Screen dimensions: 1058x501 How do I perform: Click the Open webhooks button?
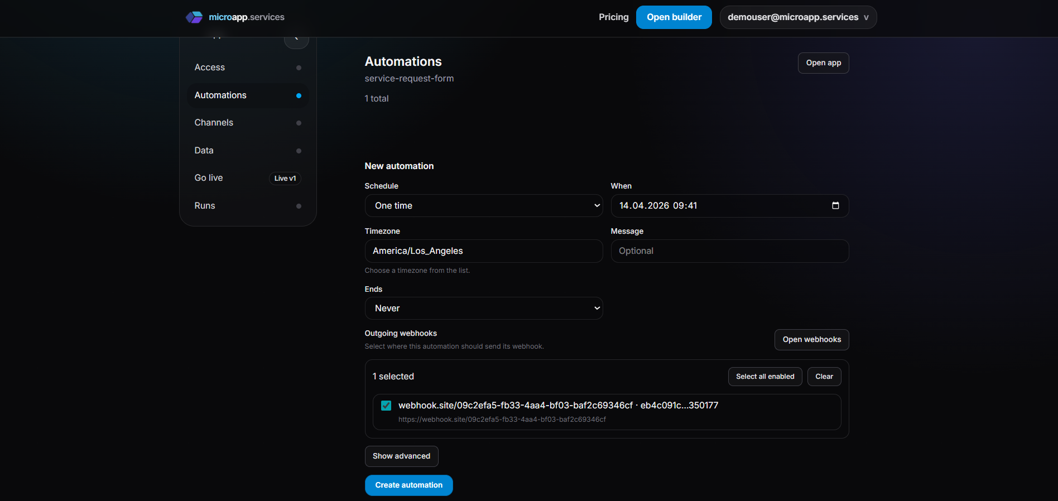click(x=811, y=340)
